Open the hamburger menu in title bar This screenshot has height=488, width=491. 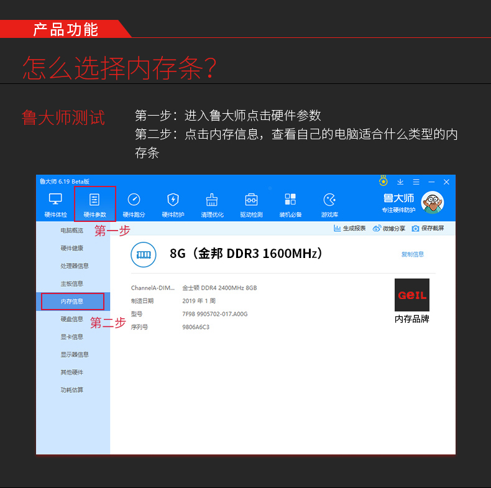coord(416,182)
